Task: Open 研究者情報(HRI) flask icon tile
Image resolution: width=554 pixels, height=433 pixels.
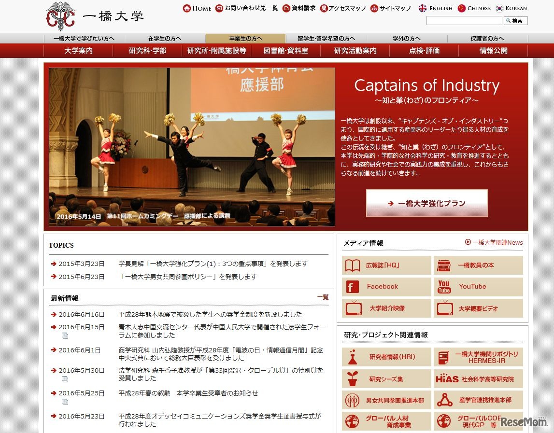Action: (386, 357)
